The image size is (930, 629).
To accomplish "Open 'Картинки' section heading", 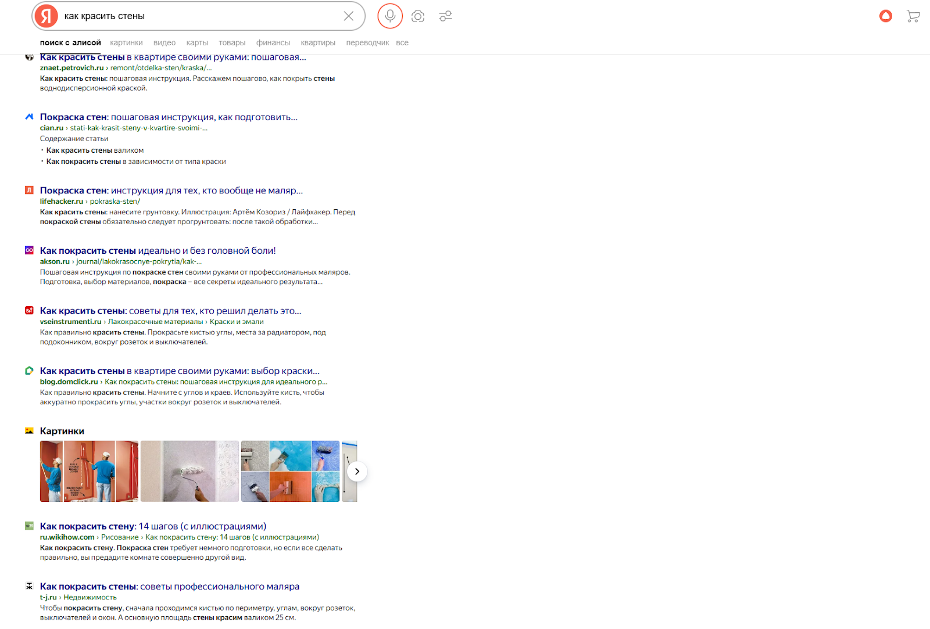I will 62,431.
